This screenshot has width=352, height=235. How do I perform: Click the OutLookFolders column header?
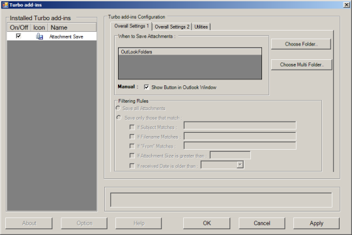coord(190,52)
